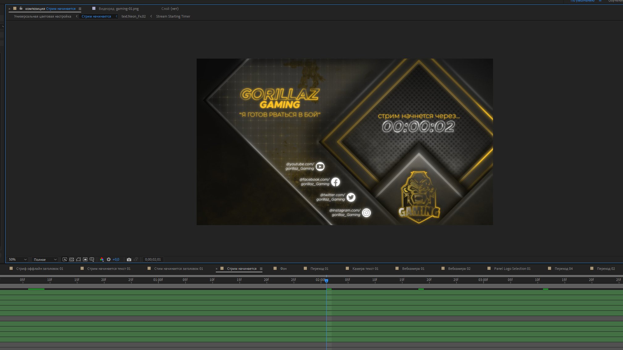Click the reset exposure icon

pyautogui.click(x=109, y=260)
